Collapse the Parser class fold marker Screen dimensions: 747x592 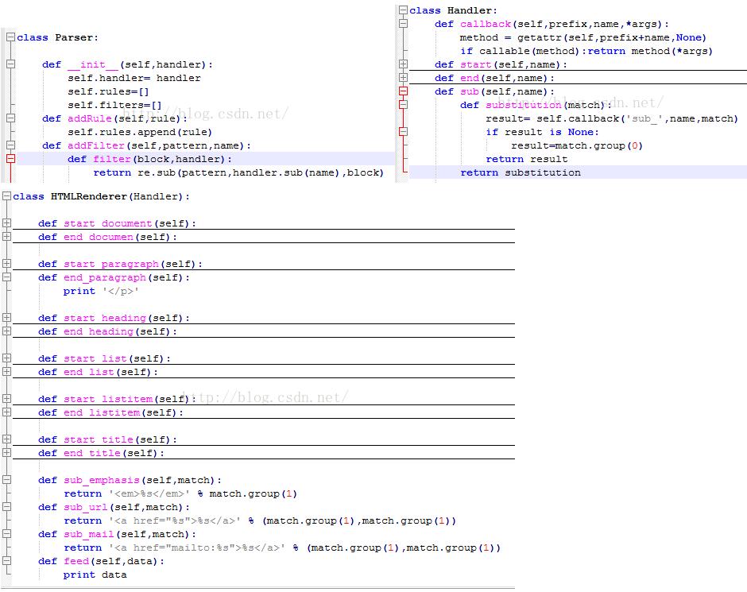(10, 37)
